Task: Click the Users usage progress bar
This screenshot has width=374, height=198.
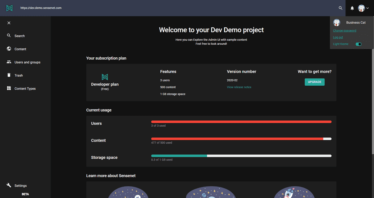Action: tap(241, 122)
